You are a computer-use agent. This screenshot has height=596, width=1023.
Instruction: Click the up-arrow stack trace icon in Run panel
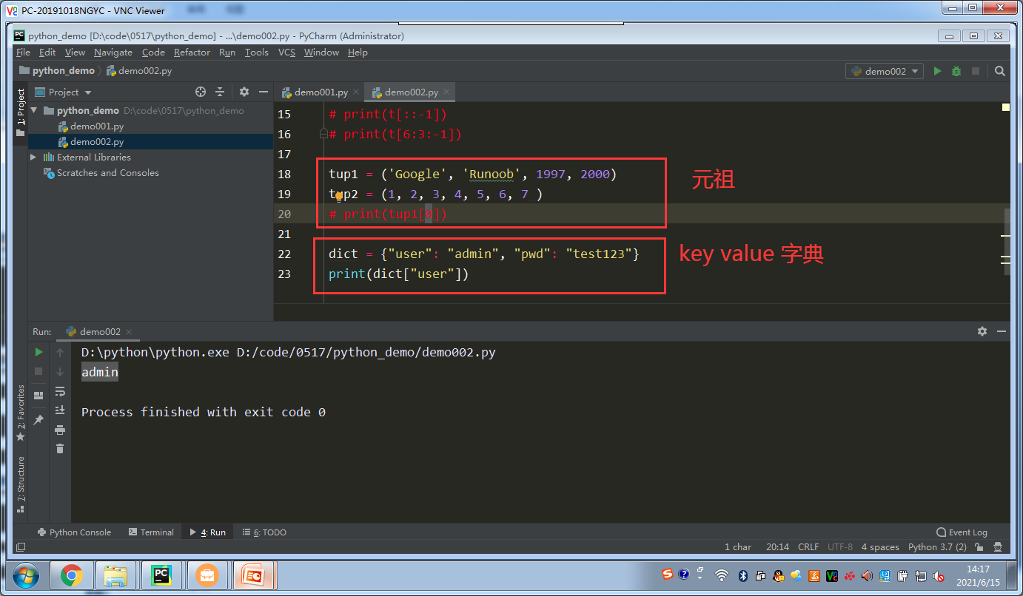60,353
